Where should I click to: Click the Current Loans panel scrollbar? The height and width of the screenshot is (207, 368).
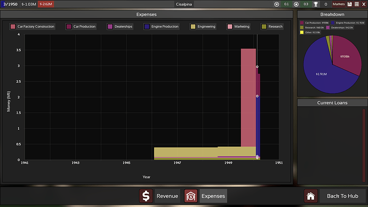coord(364,146)
